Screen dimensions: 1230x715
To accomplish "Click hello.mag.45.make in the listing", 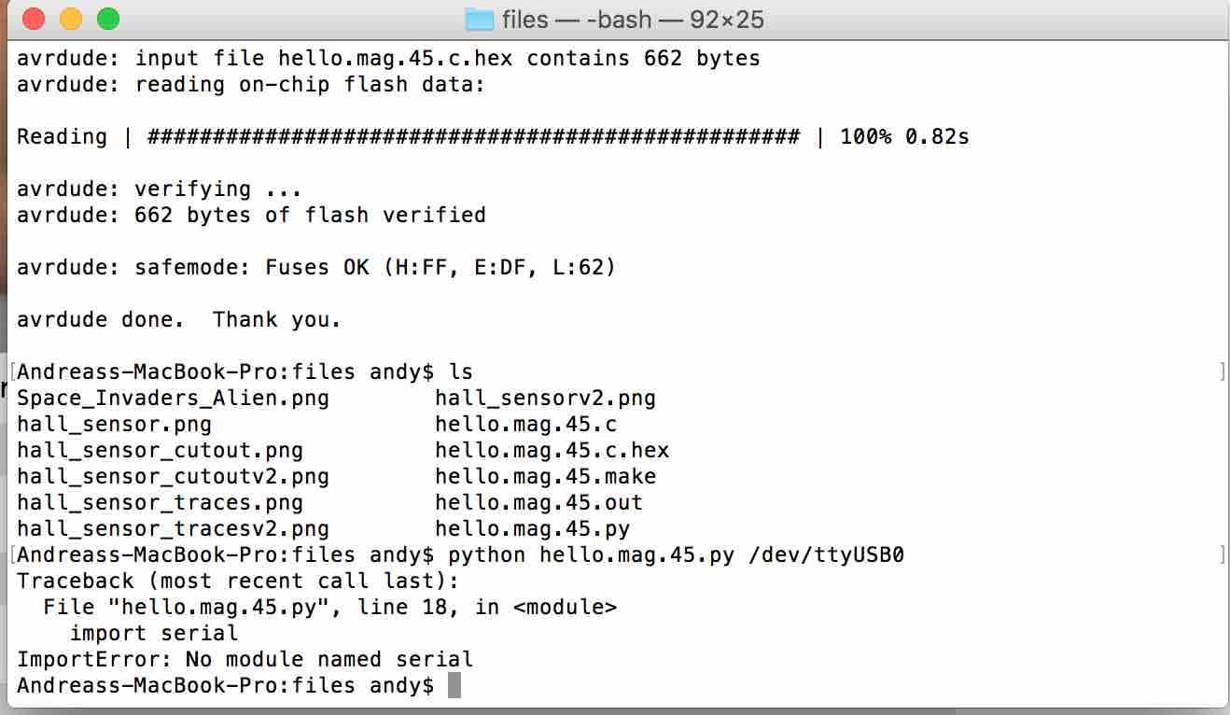I will click(545, 477).
